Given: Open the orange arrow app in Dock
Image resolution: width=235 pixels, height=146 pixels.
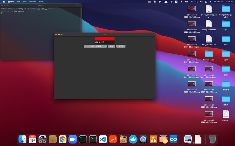Looking at the screenshot, I should (x=113, y=139).
